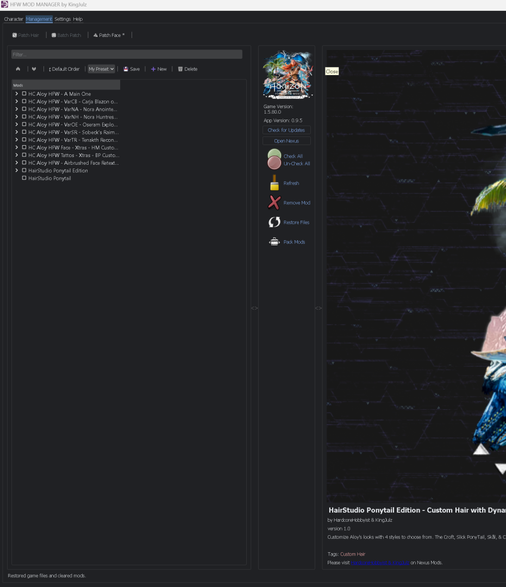Expand the VarOE - Oseram Explorer mod row

[x=17, y=124]
